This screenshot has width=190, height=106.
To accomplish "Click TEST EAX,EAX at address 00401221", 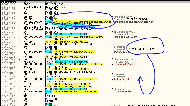I will coord(57,82).
